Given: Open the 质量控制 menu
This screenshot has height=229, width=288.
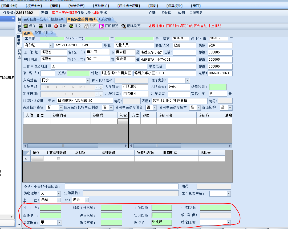Looking at the screenshot, I should click(x=9, y=6).
